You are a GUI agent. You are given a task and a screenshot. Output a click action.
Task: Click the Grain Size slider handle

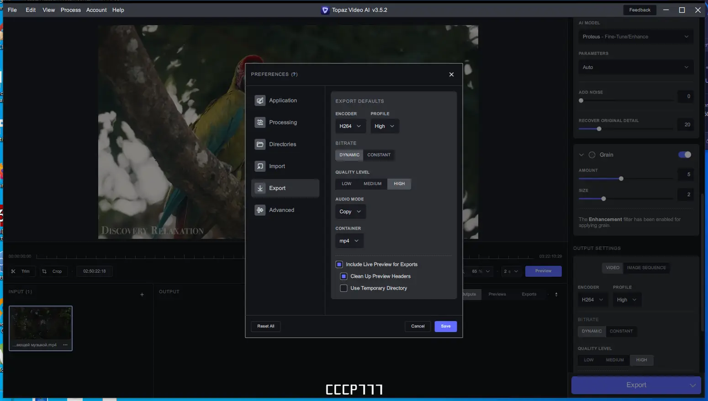(604, 199)
